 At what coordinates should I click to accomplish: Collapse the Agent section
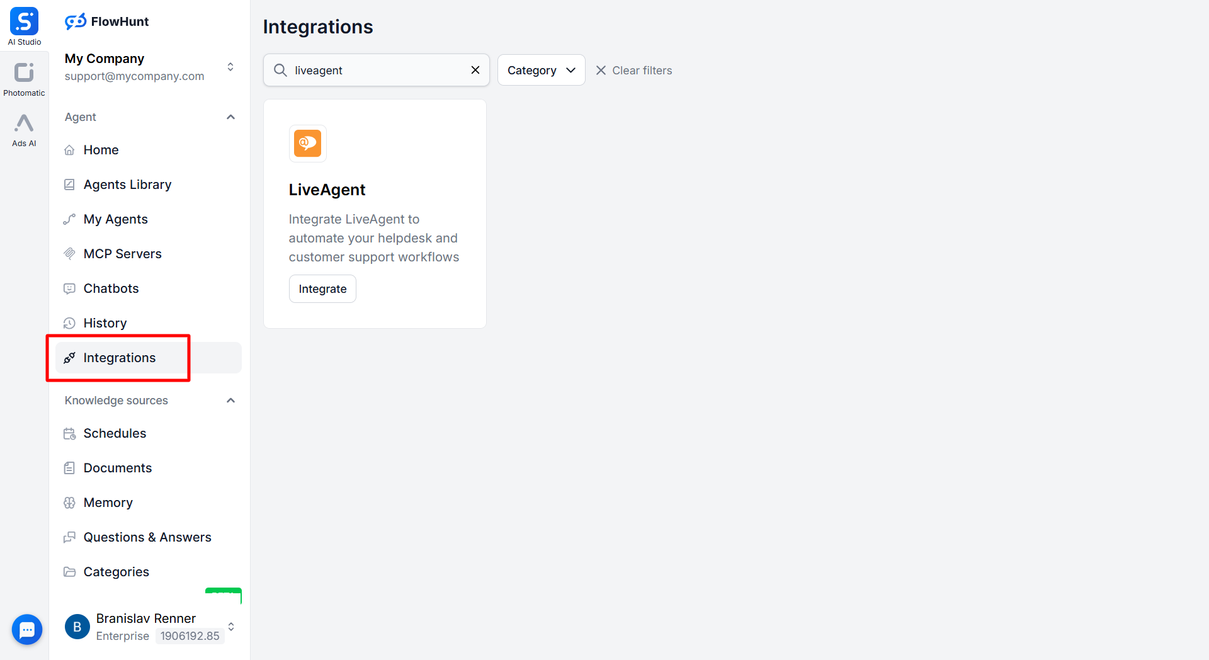pos(230,117)
